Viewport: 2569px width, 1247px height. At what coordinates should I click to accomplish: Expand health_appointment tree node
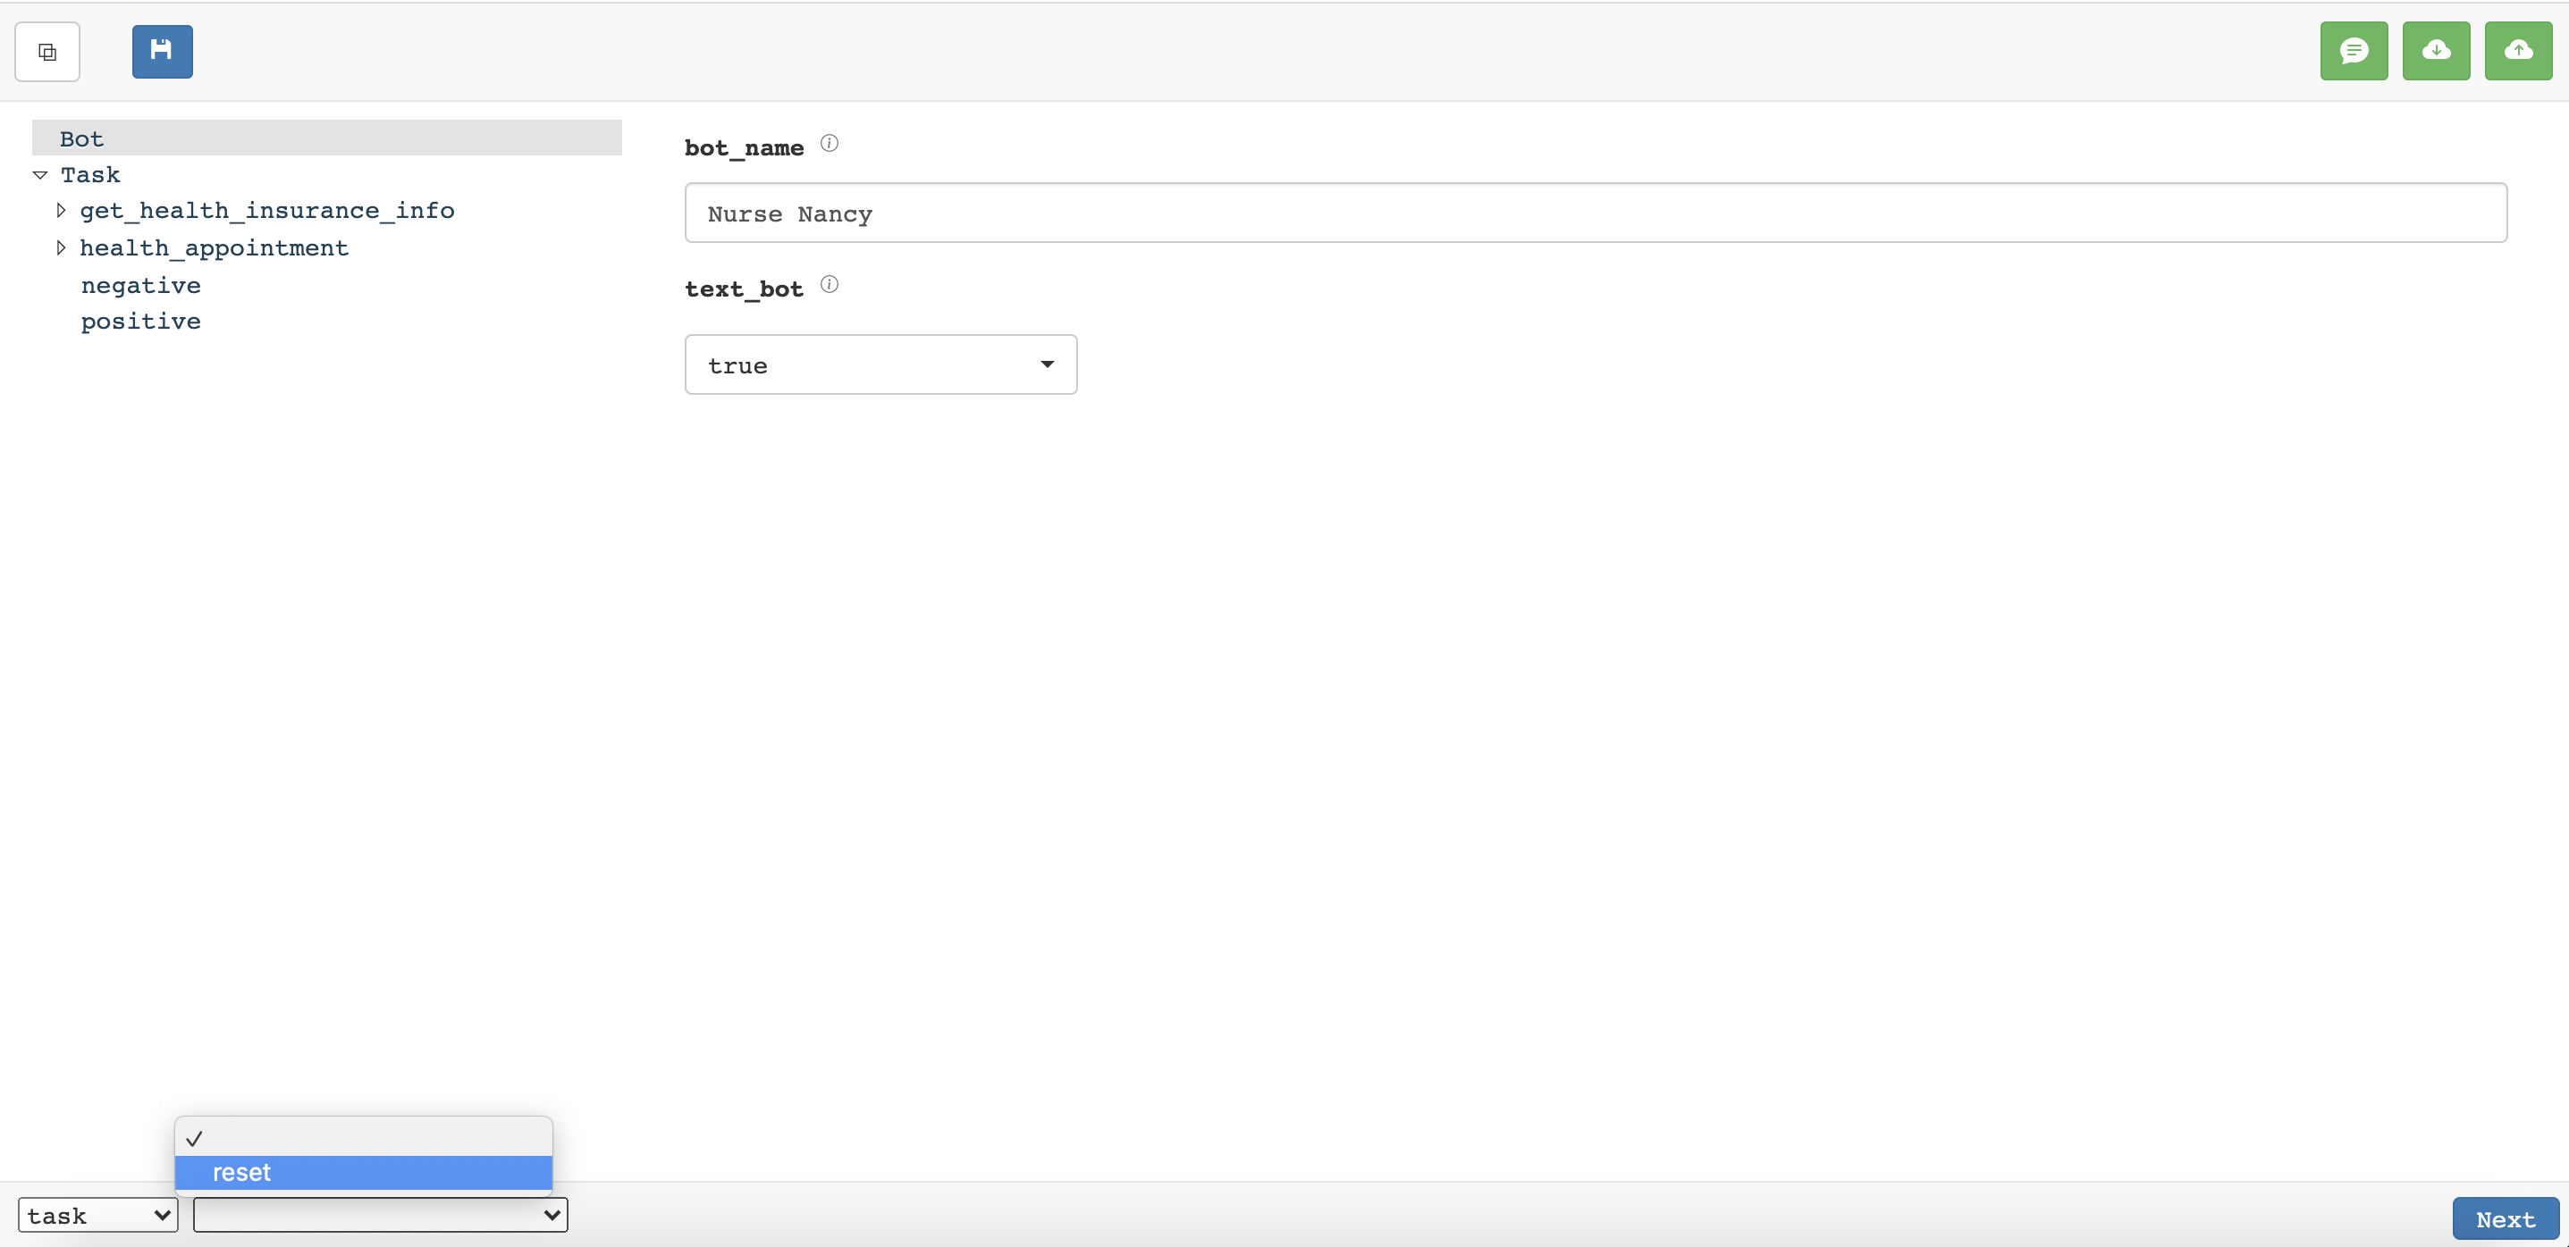[x=61, y=247]
